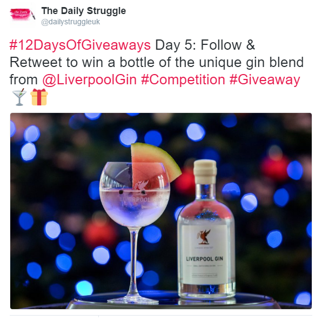
Task: Open the @dailystruggleuk handle
Action: tap(70, 22)
